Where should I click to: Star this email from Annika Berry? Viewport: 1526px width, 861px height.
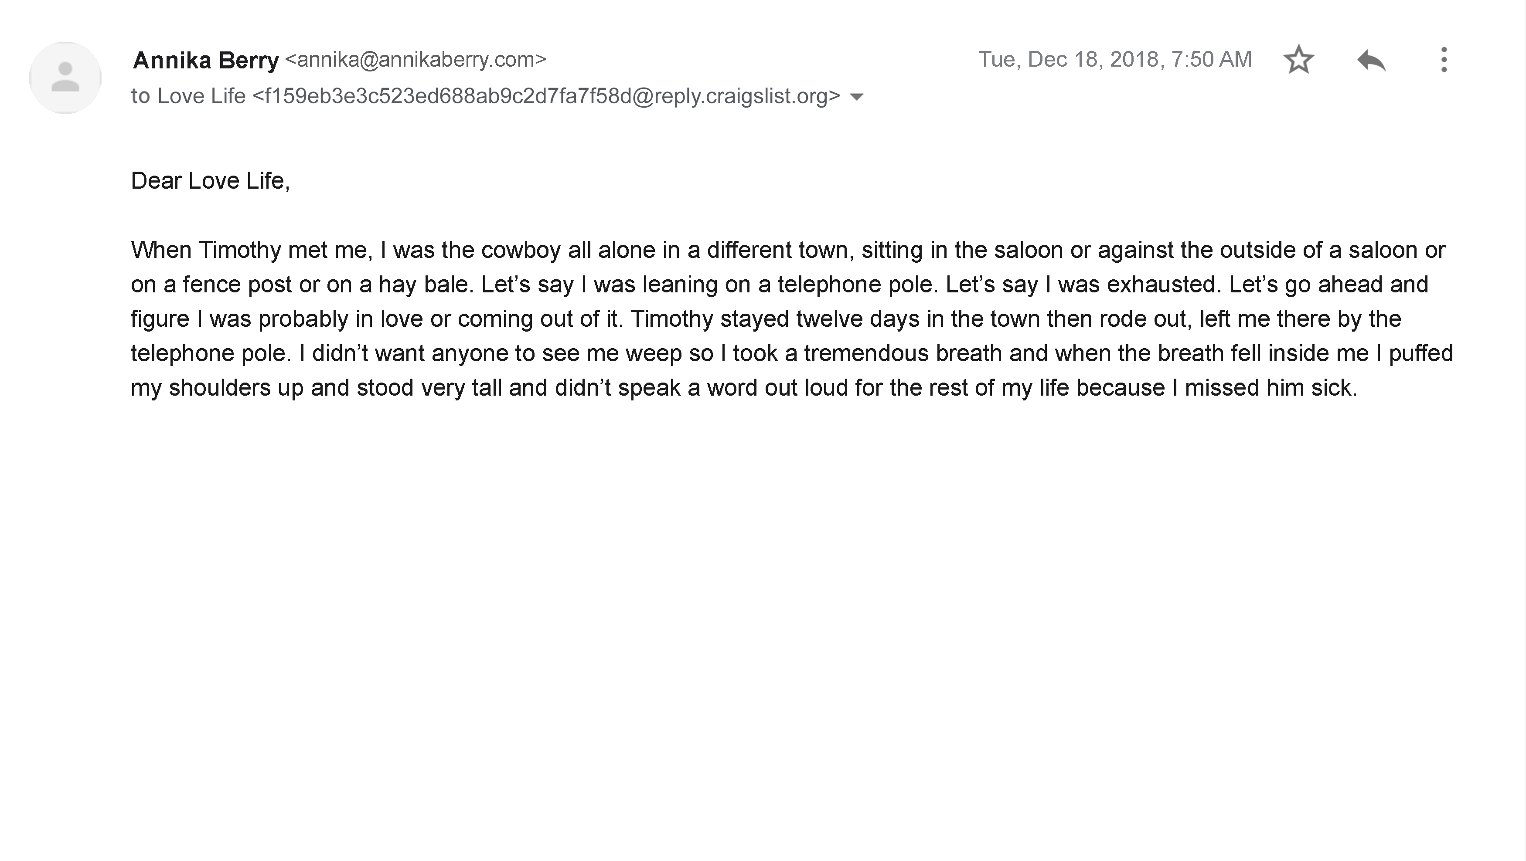pyautogui.click(x=1298, y=60)
